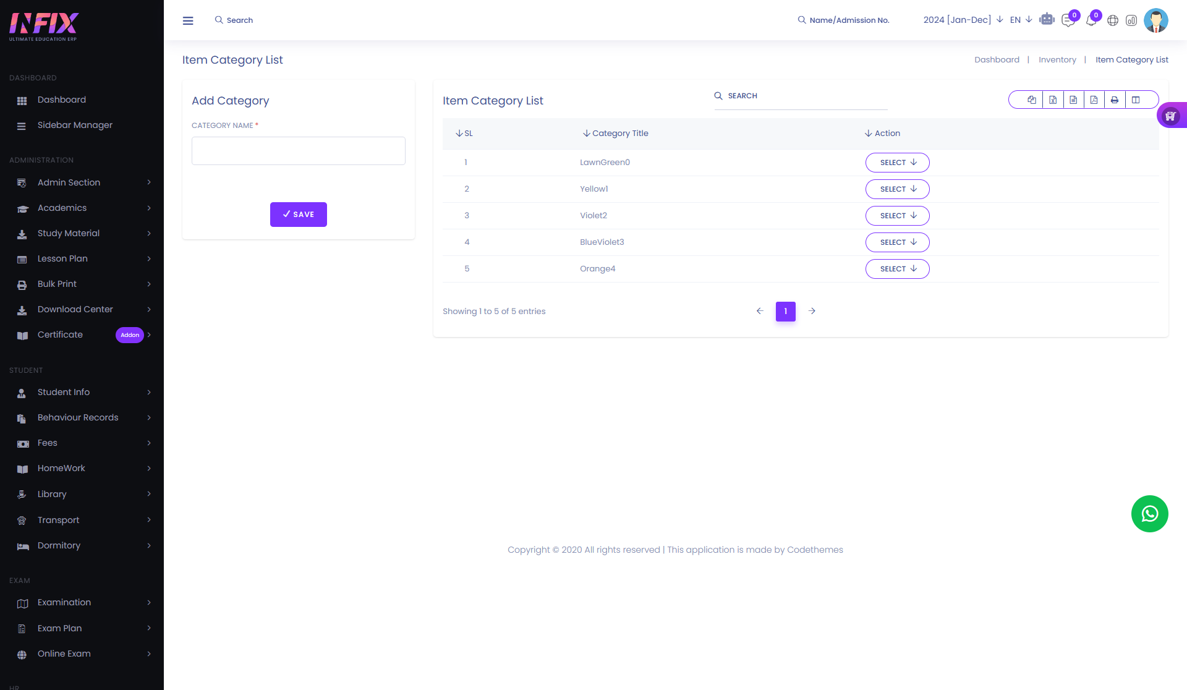
Task: Open the EN language dropdown
Action: [1021, 20]
